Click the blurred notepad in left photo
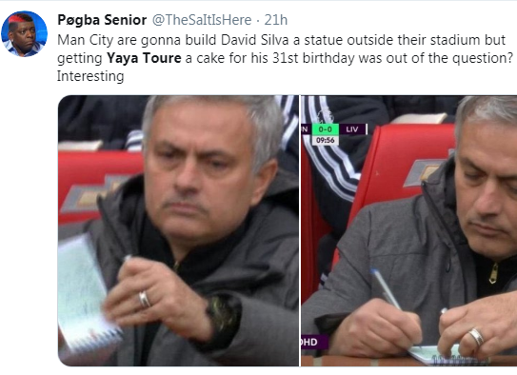Screen dimensions: 517x375 pyautogui.click(x=87, y=293)
